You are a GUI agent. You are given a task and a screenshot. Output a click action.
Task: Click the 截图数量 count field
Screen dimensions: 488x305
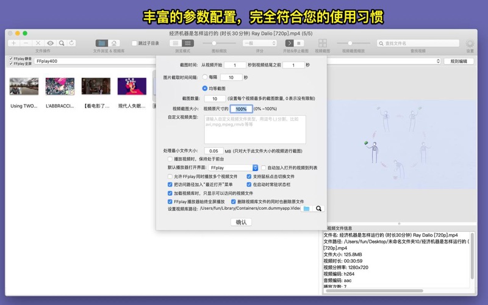[x=215, y=99]
